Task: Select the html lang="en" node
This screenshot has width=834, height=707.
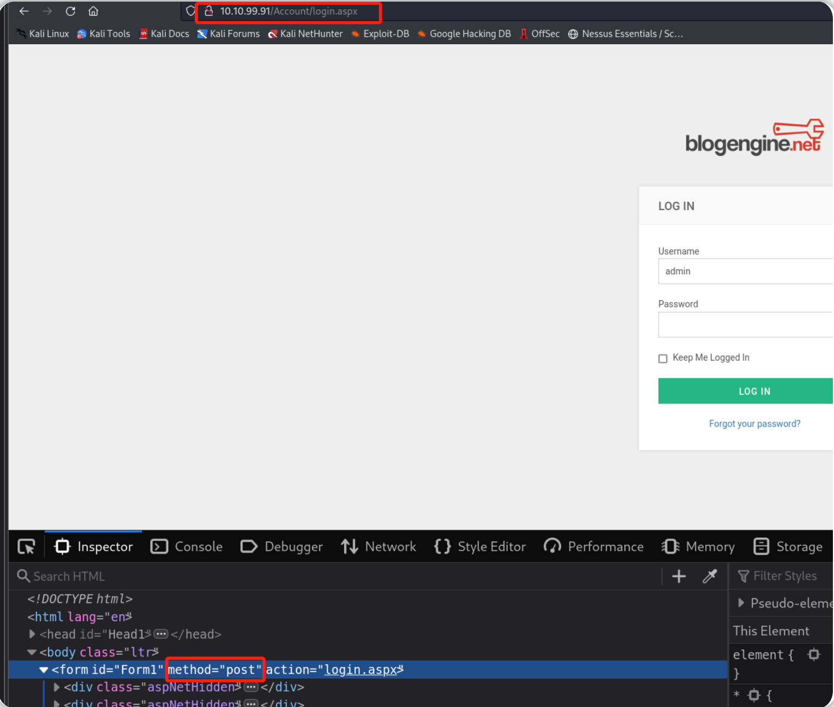Action: [79, 617]
